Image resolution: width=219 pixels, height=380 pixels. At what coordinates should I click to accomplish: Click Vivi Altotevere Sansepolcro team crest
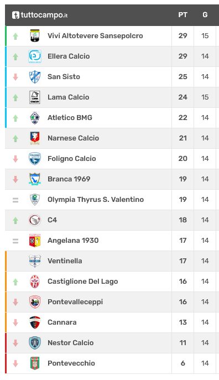(x=35, y=36)
